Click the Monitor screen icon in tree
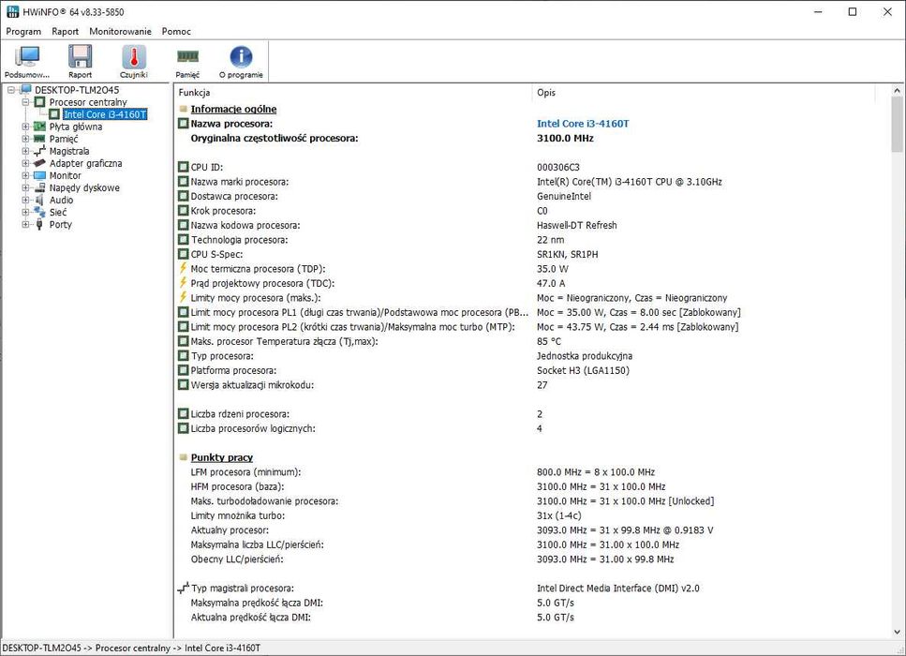 pos(39,175)
